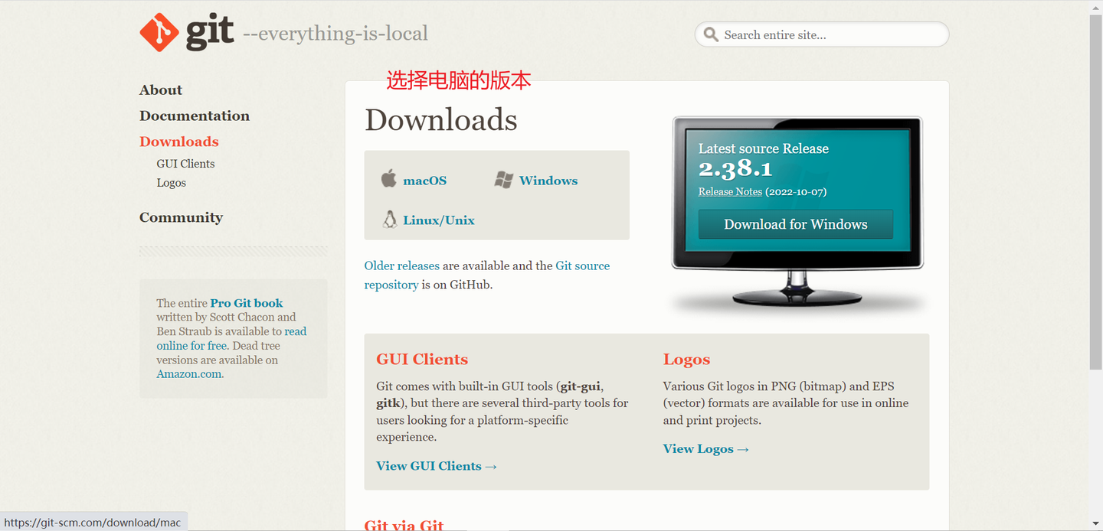The width and height of the screenshot is (1103, 531).
Task: Click the View Logos arrow link
Action: (x=706, y=449)
